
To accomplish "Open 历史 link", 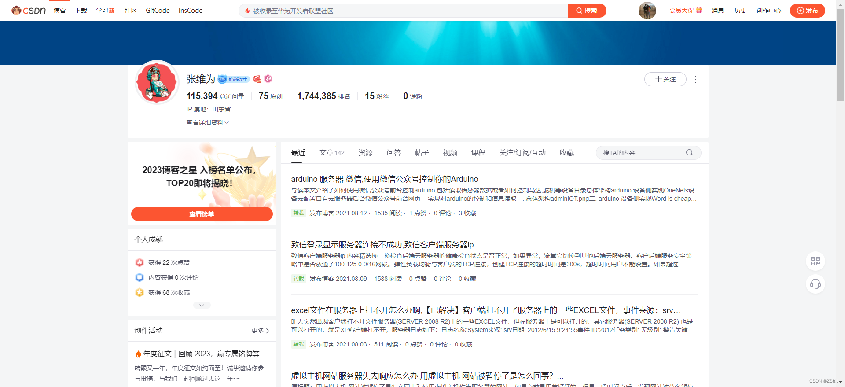I will pyautogui.click(x=740, y=11).
